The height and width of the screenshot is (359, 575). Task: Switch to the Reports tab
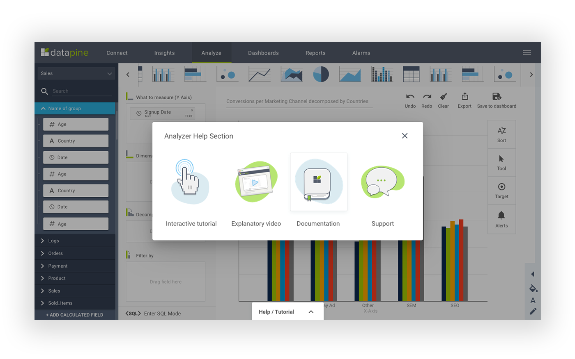(x=315, y=53)
